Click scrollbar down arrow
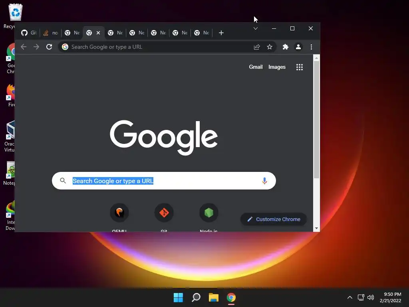The height and width of the screenshot is (307, 409). [x=316, y=228]
